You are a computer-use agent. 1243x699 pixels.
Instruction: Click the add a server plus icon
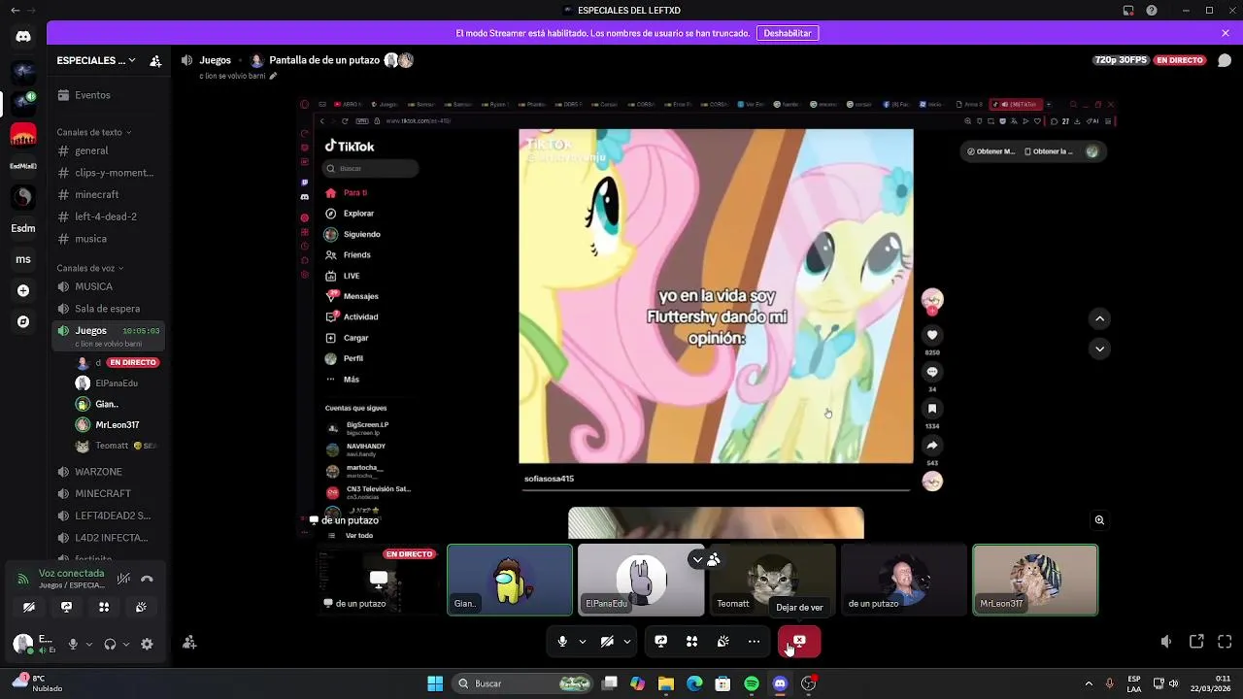click(x=23, y=290)
